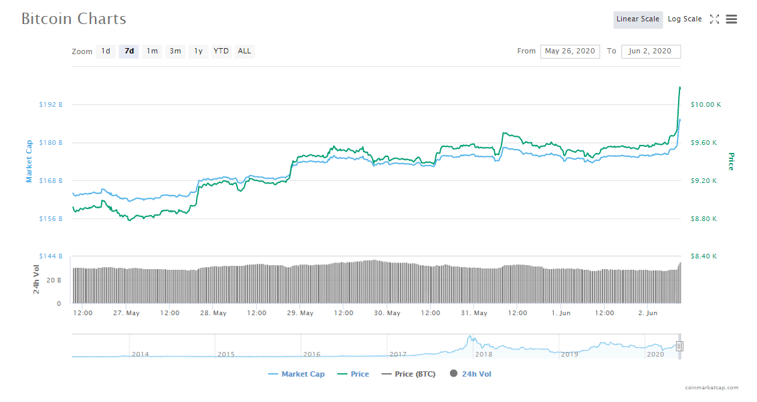Open coinmarketcap.com credit link
The image size is (757, 402).
(711, 387)
